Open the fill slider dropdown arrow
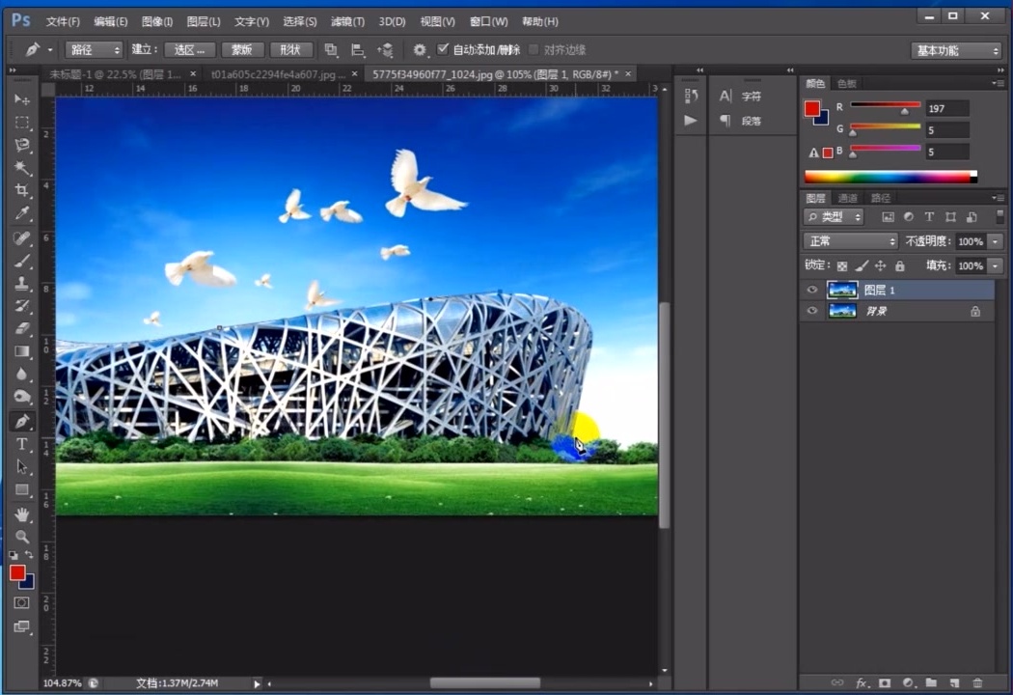The image size is (1013, 695). (996, 265)
